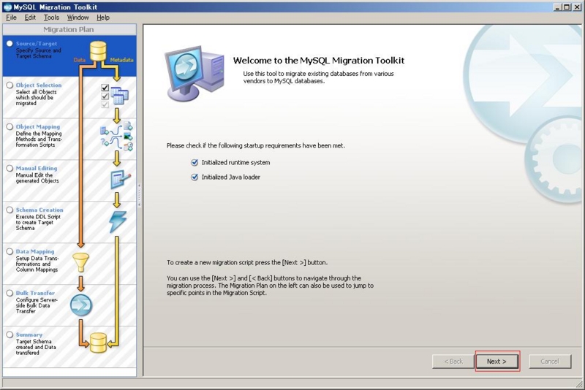
Task: Close the MySQL Migration Toolkit window
Action: pyautogui.click(x=577, y=7)
